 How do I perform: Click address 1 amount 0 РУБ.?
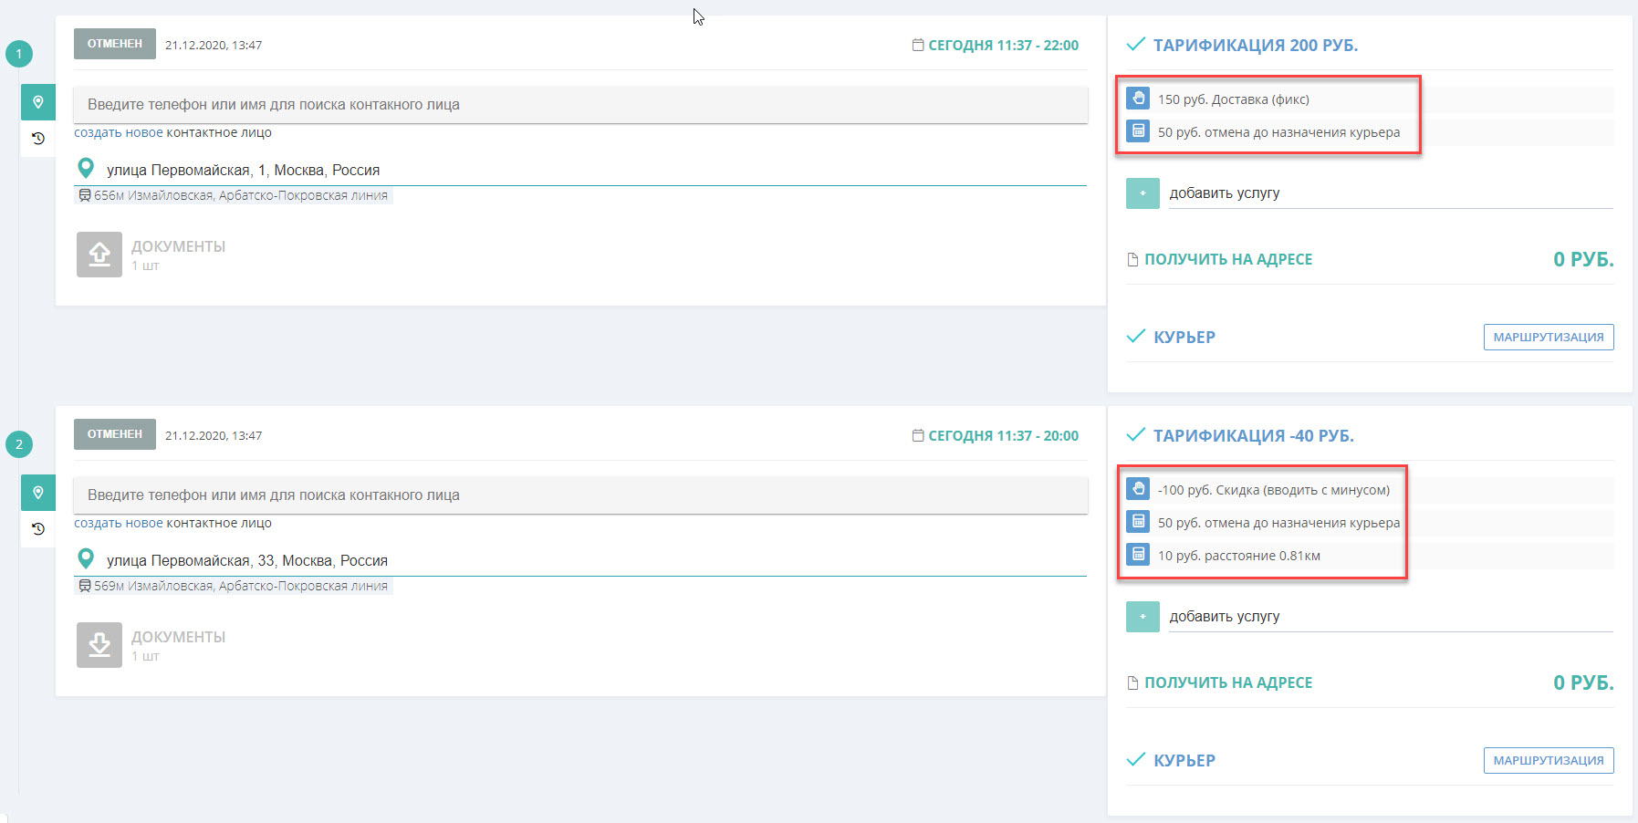point(1583,259)
